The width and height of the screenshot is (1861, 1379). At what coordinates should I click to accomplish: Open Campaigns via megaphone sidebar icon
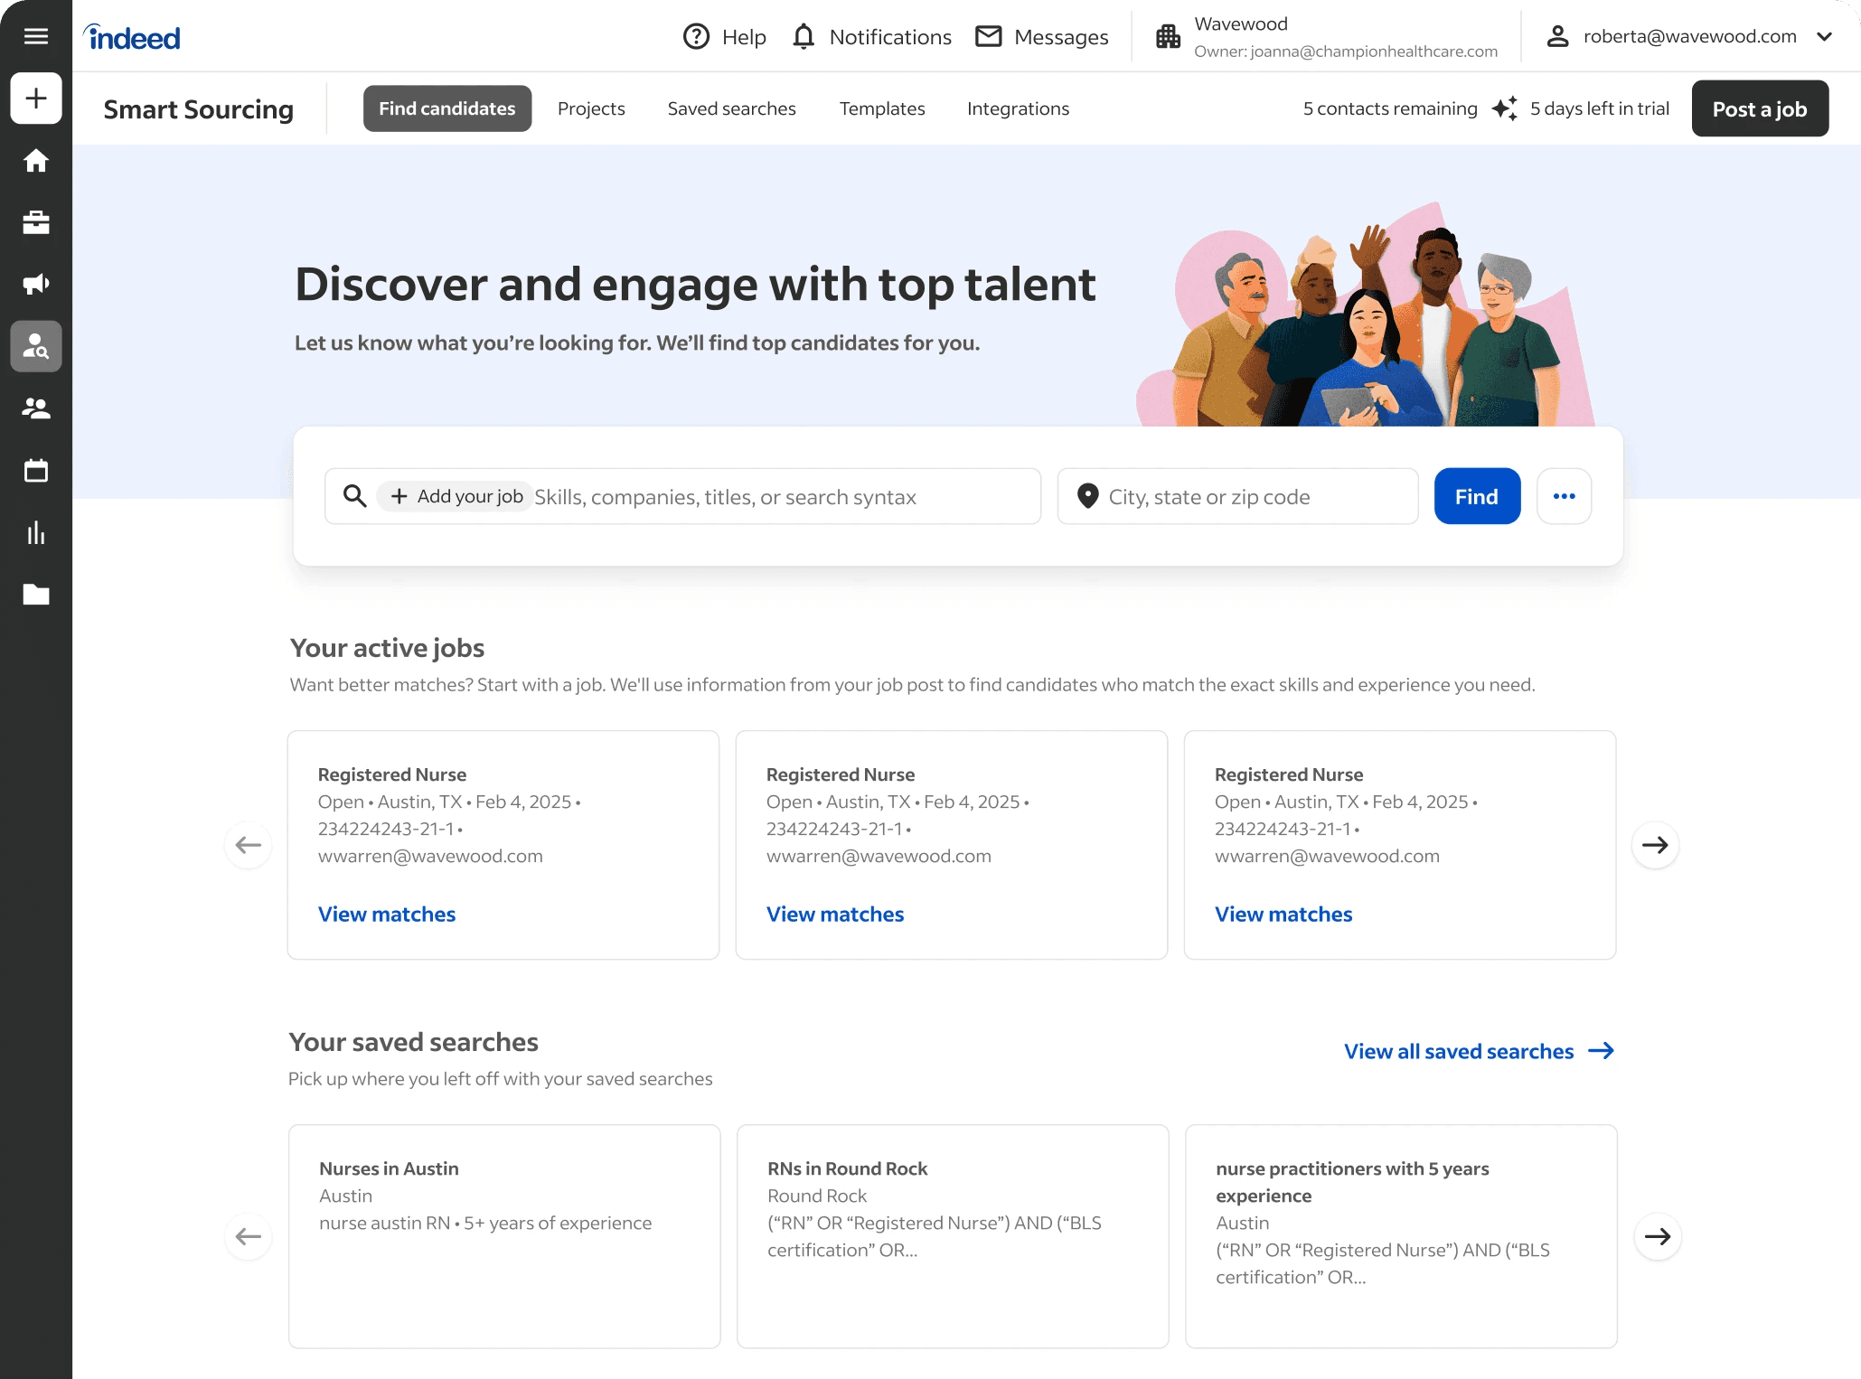click(36, 285)
